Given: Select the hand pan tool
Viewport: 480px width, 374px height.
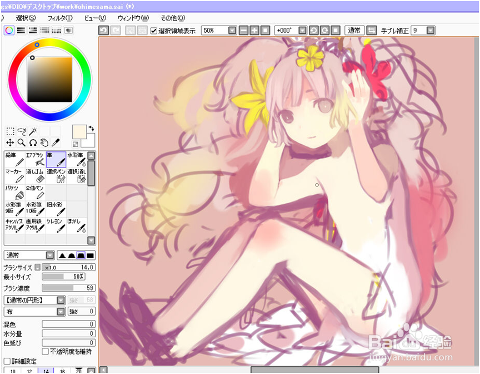Looking at the screenshot, I should (44, 142).
